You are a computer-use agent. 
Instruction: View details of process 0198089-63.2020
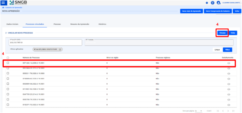coord(229,79)
